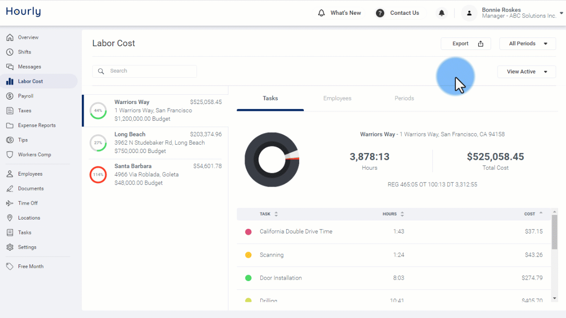The image size is (566, 318).
Task: Click the Santa Barbara 114% budget ring
Action: [x=98, y=175]
